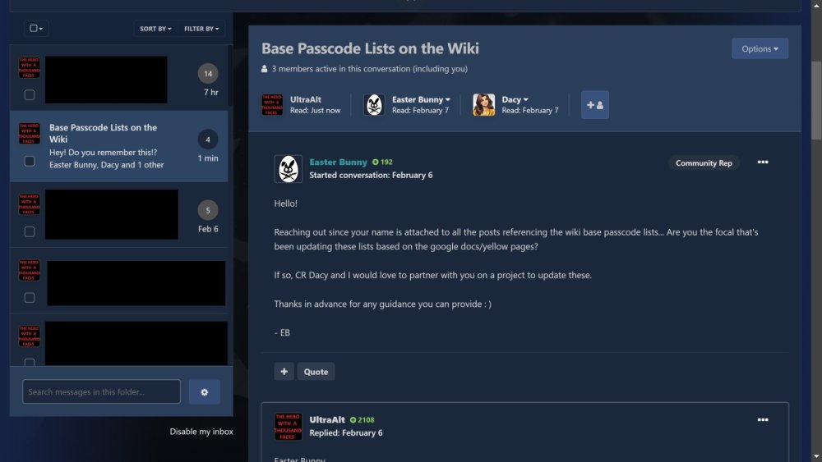The image size is (822, 462).
Task: Expand the Filter By dropdown
Action: 201,29
